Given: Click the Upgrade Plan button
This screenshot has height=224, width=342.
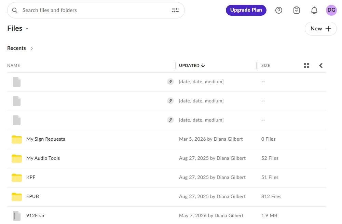Looking at the screenshot, I should [246, 10].
